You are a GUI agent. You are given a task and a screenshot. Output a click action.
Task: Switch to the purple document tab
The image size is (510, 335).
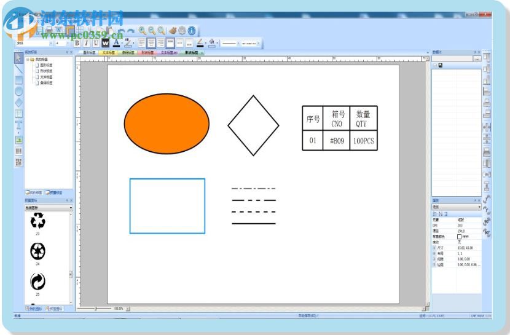[169, 52]
